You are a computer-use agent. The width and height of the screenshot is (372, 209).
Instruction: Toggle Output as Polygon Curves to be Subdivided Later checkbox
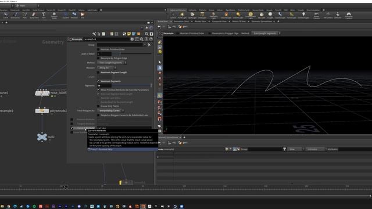click(98, 115)
